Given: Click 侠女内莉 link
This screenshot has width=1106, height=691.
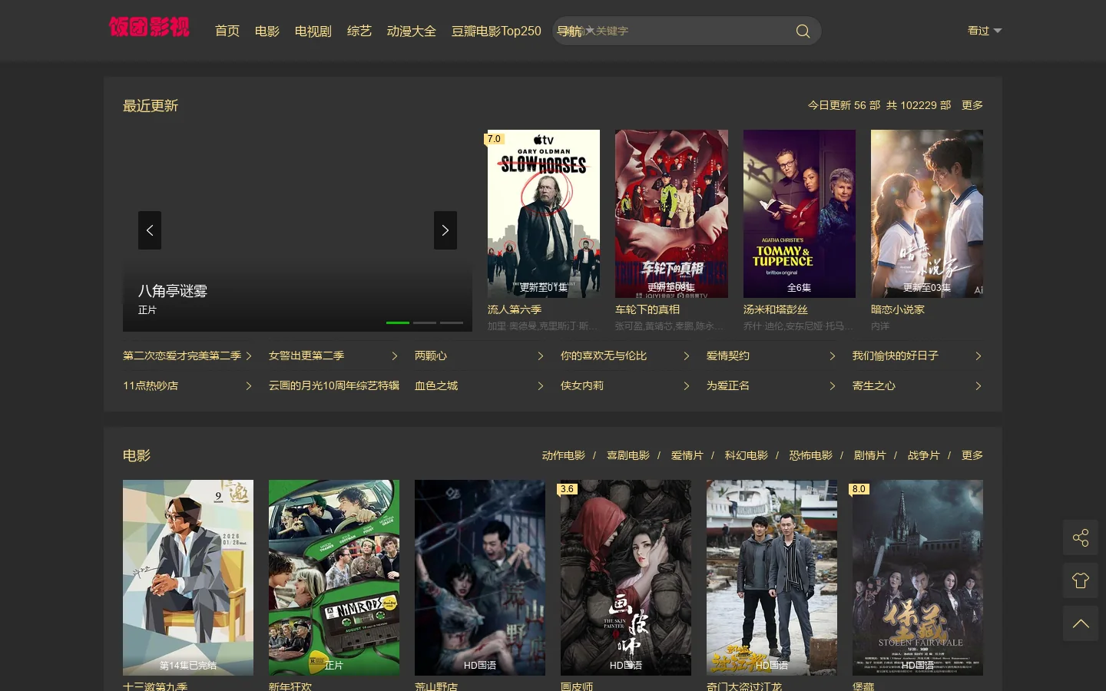Looking at the screenshot, I should pyautogui.click(x=582, y=386).
